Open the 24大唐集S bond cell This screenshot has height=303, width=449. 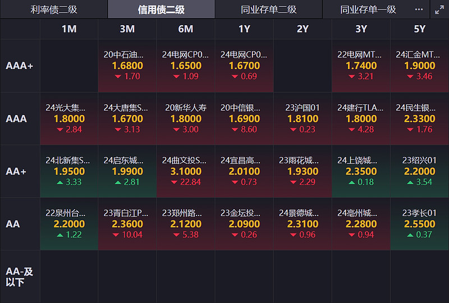click(x=127, y=119)
